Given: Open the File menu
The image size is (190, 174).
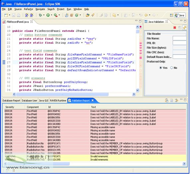Looking at the screenshot, I should coord(4,9).
